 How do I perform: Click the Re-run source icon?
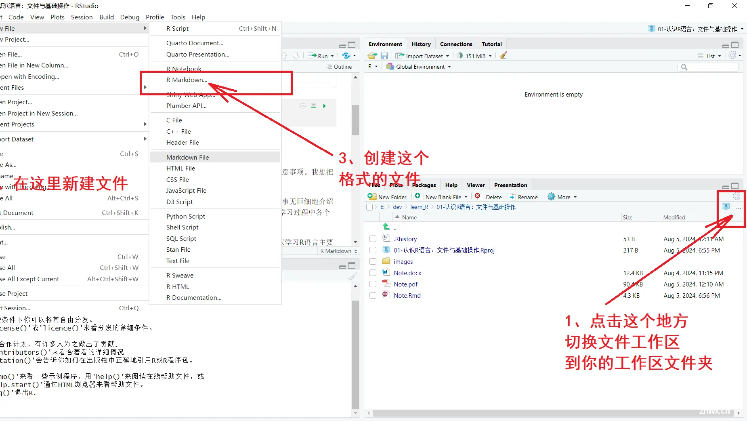pyautogui.click(x=346, y=56)
